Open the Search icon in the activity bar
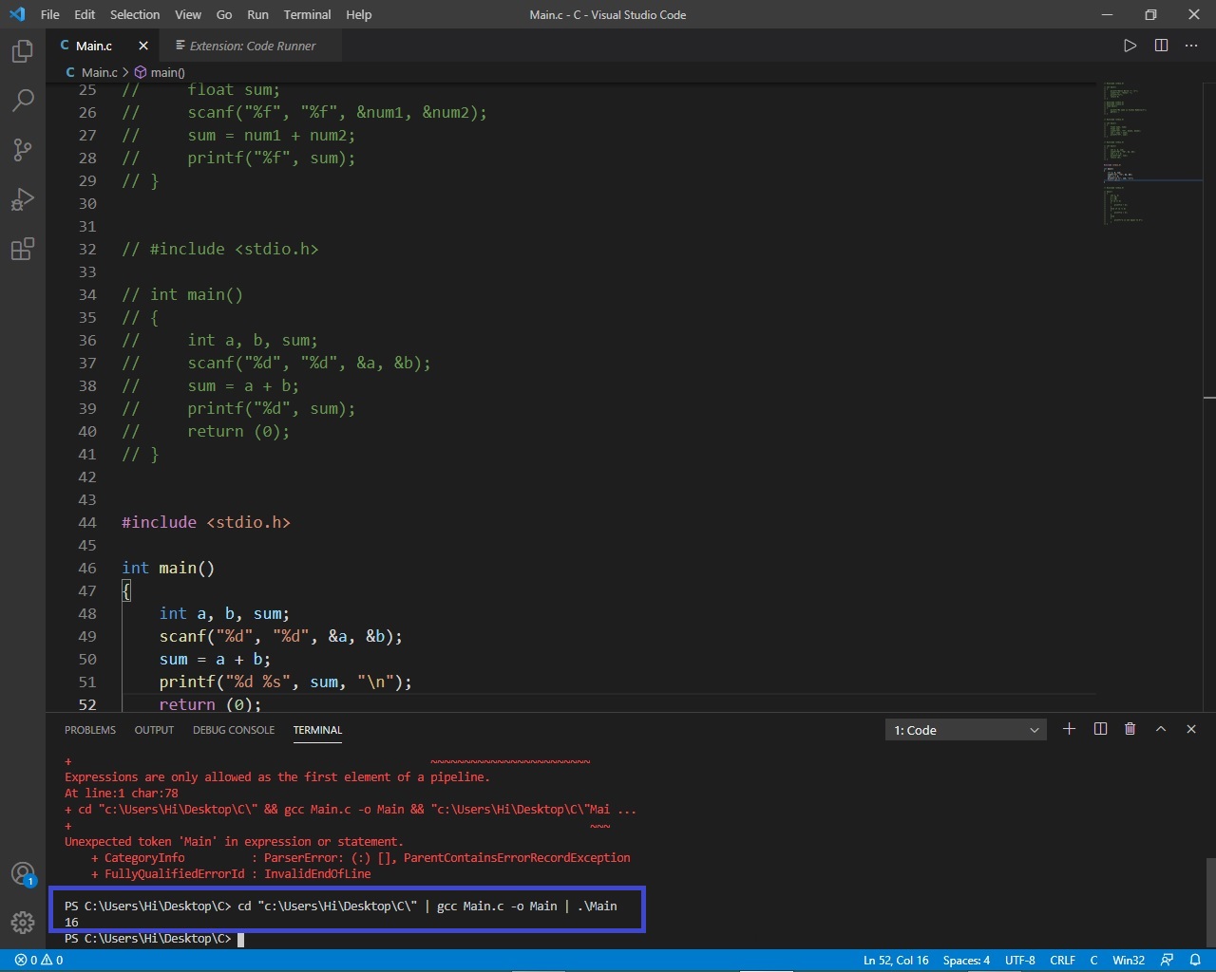 pyautogui.click(x=23, y=100)
